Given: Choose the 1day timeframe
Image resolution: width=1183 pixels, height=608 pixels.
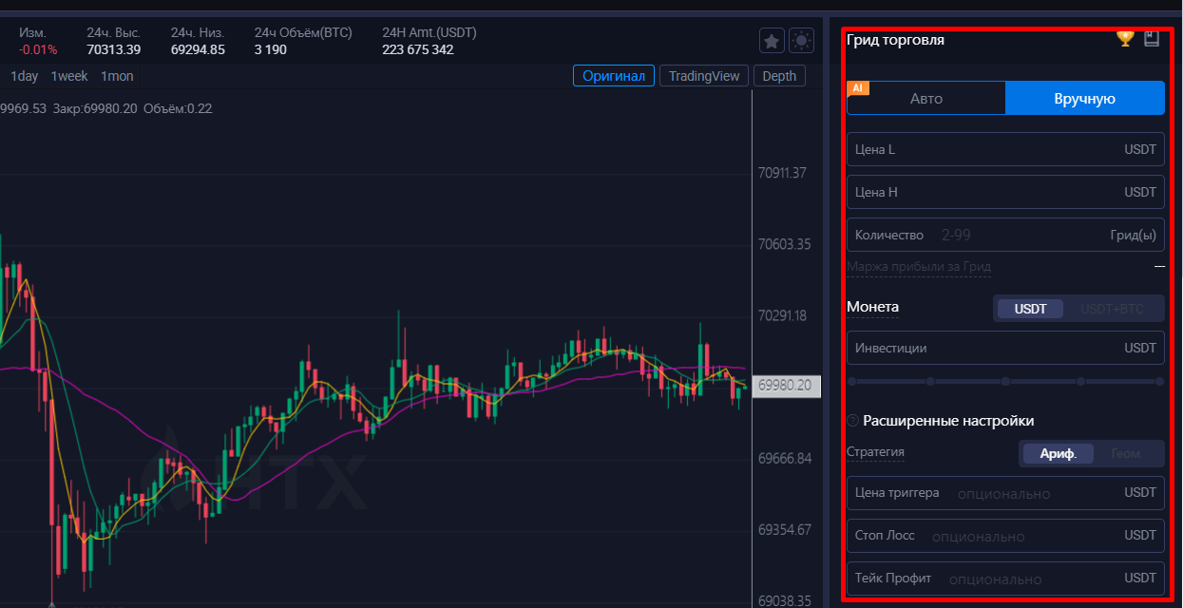Looking at the screenshot, I should click(24, 76).
